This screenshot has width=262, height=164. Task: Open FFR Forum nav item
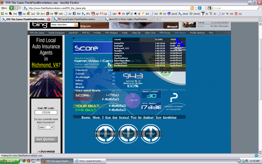165,33
